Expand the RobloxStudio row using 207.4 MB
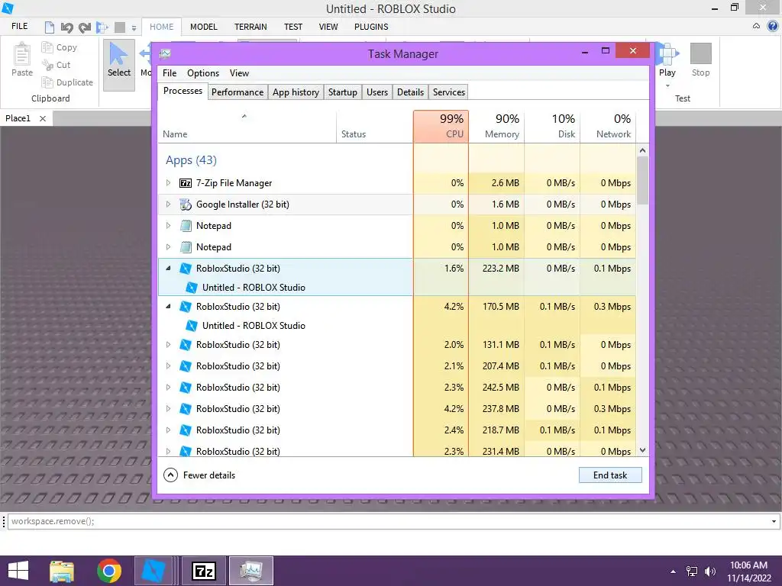The height and width of the screenshot is (586, 782). coord(168,366)
